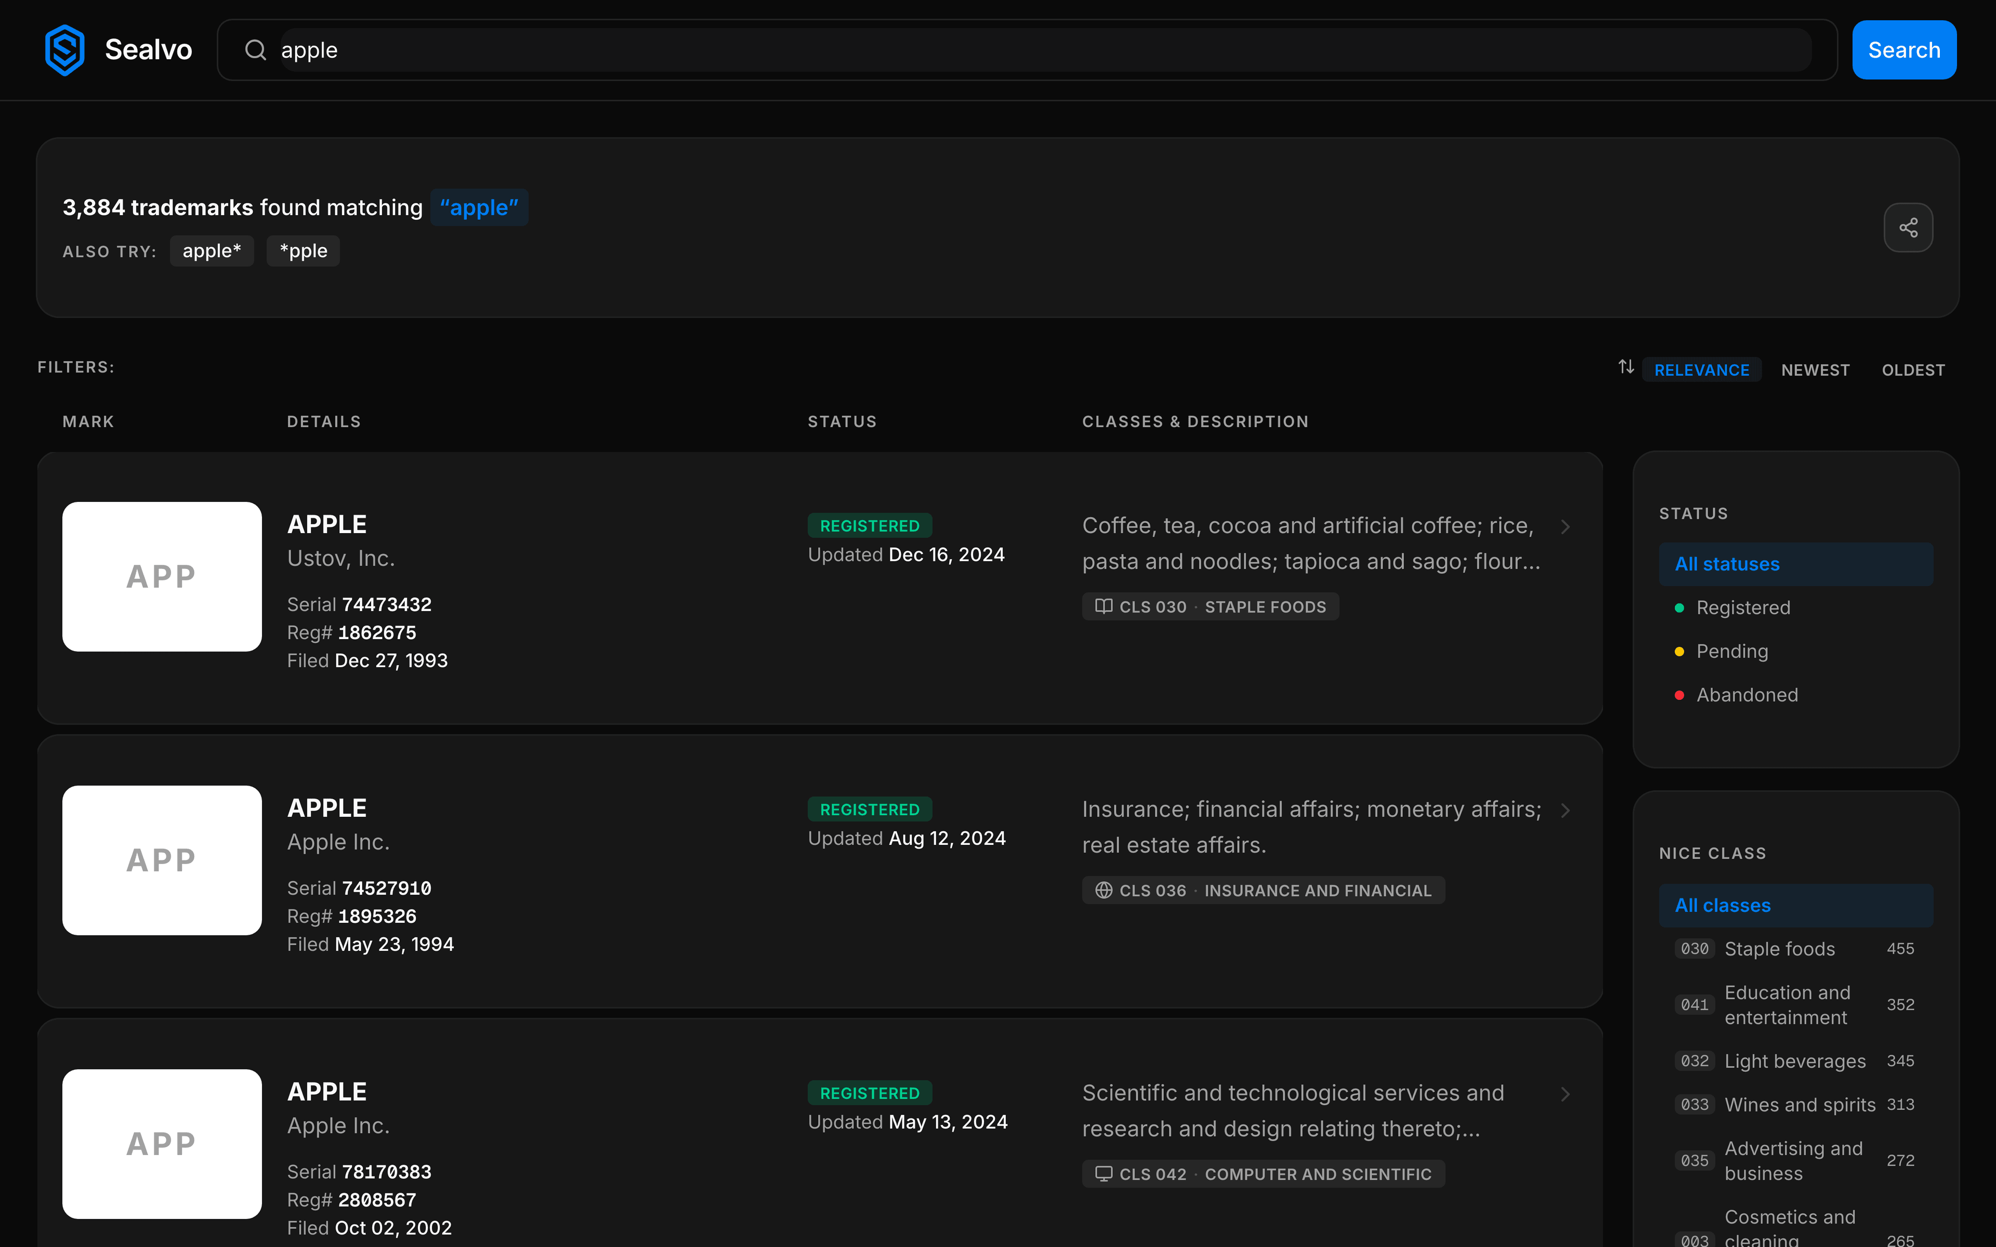The width and height of the screenshot is (1996, 1247).
Task: Click the magnifier icon in search bar
Action: click(x=256, y=49)
